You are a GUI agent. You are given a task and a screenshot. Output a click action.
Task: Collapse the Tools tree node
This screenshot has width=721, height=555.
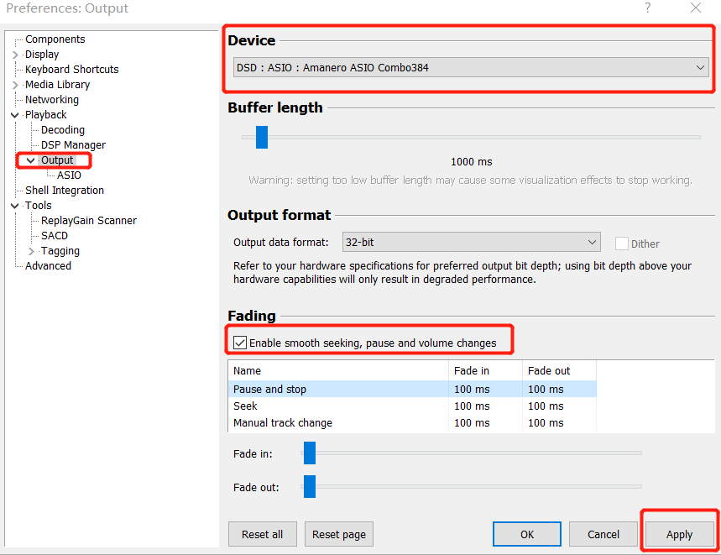coord(15,206)
